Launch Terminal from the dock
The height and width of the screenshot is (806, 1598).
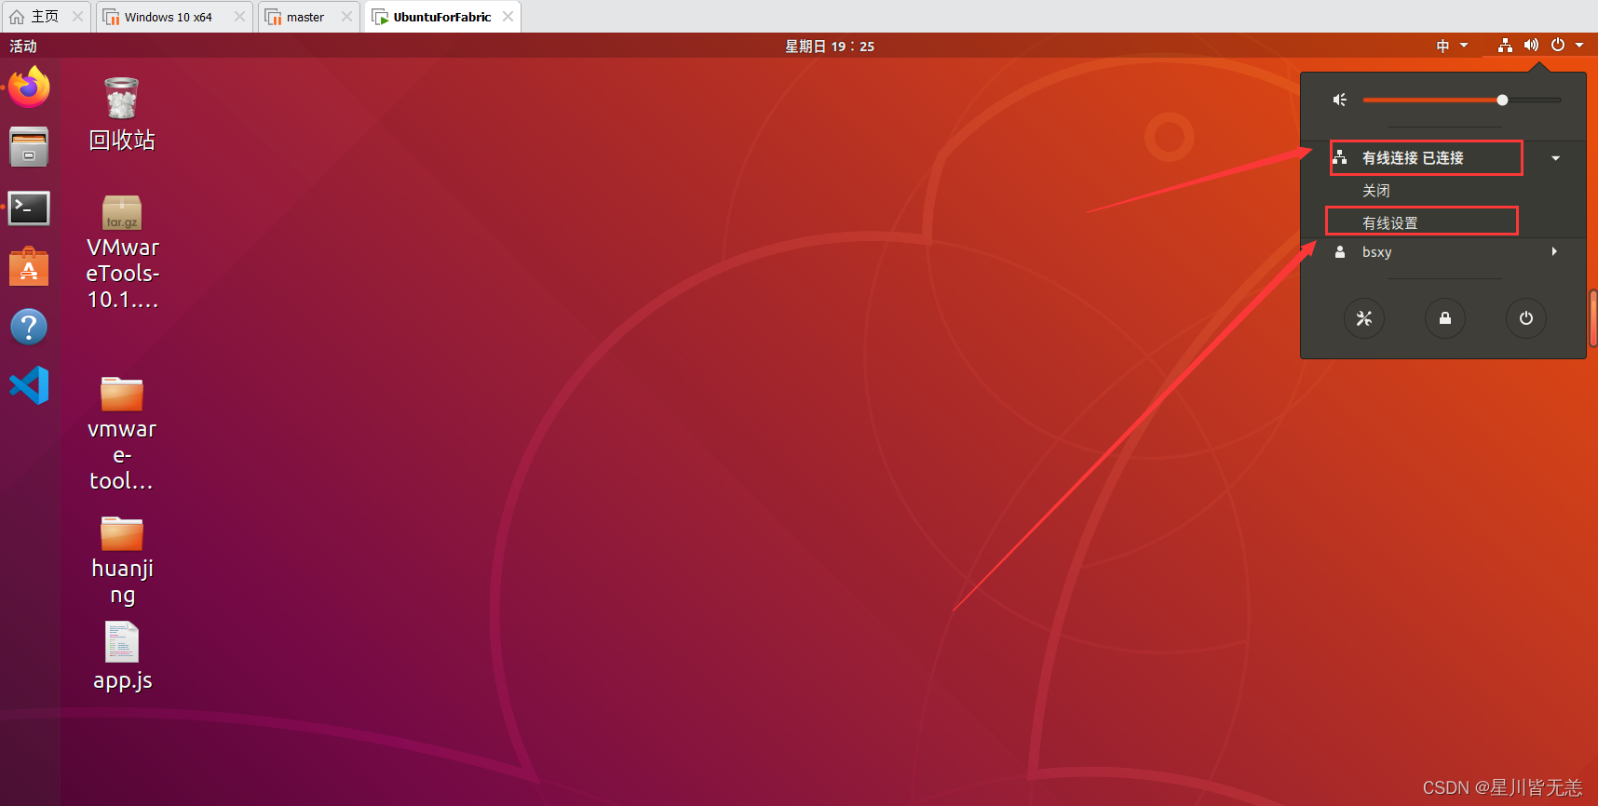tap(29, 208)
